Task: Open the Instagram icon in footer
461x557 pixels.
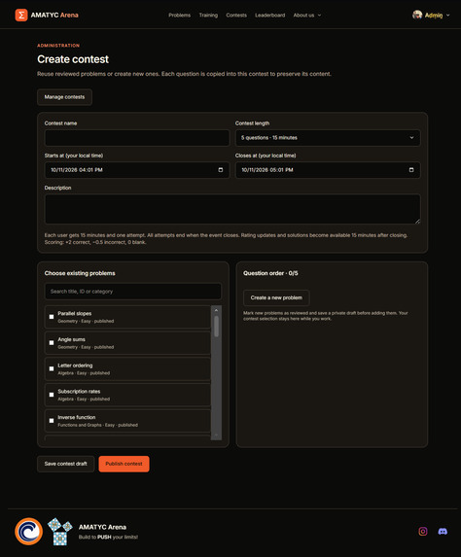Action: coord(423,532)
